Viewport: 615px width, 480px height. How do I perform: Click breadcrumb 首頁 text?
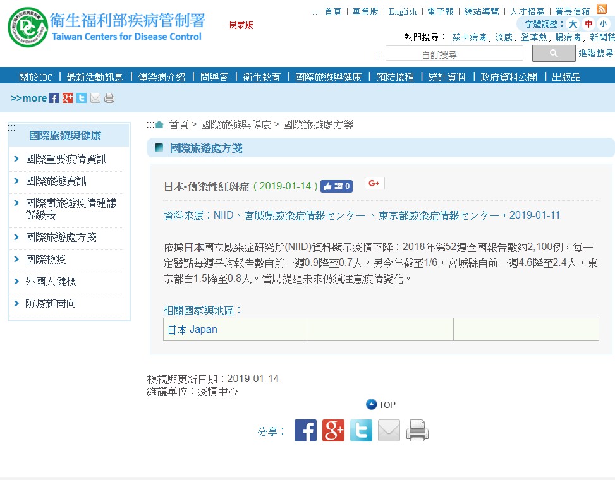179,125
